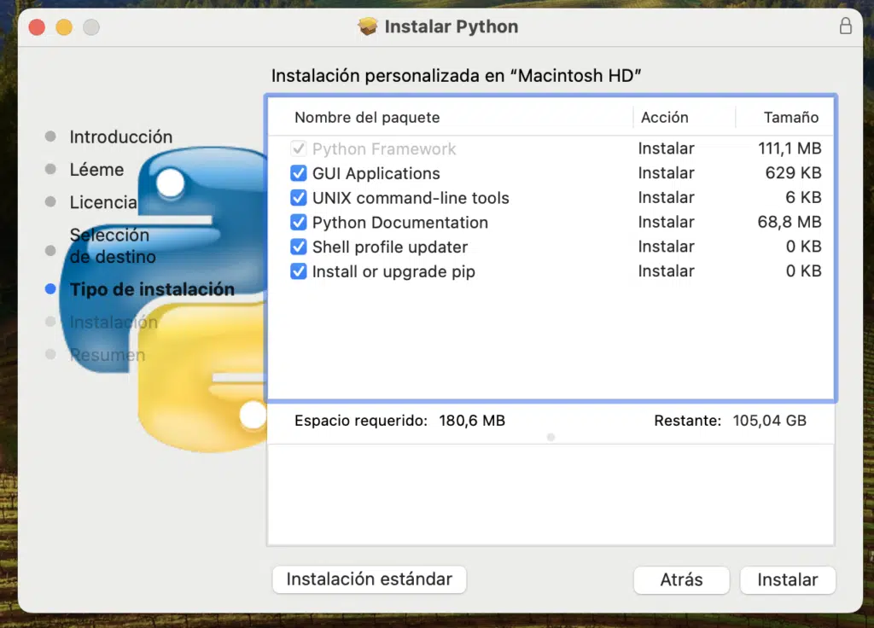Uncheck Shell profile updater checkbox
The image size is (874, 628).
click(298, 247)
